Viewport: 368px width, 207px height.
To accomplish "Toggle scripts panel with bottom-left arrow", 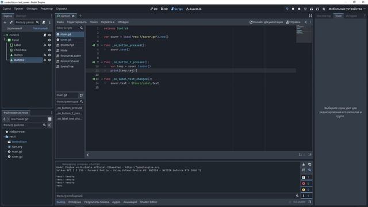I will pyautogui.click(x=88, y=155).
